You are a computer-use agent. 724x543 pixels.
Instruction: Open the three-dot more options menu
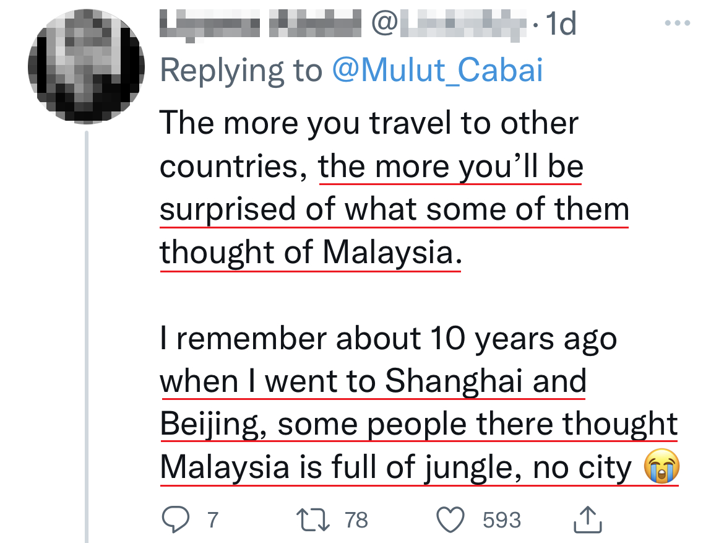point(676,24)
